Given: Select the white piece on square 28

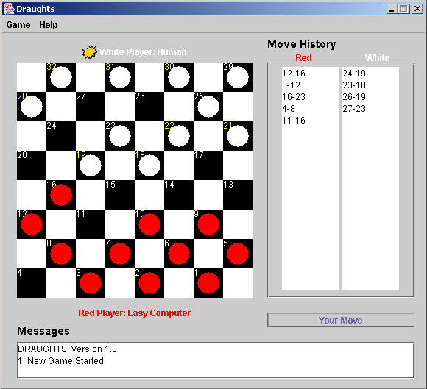Looking at the screenshot, I should (32, 107).
